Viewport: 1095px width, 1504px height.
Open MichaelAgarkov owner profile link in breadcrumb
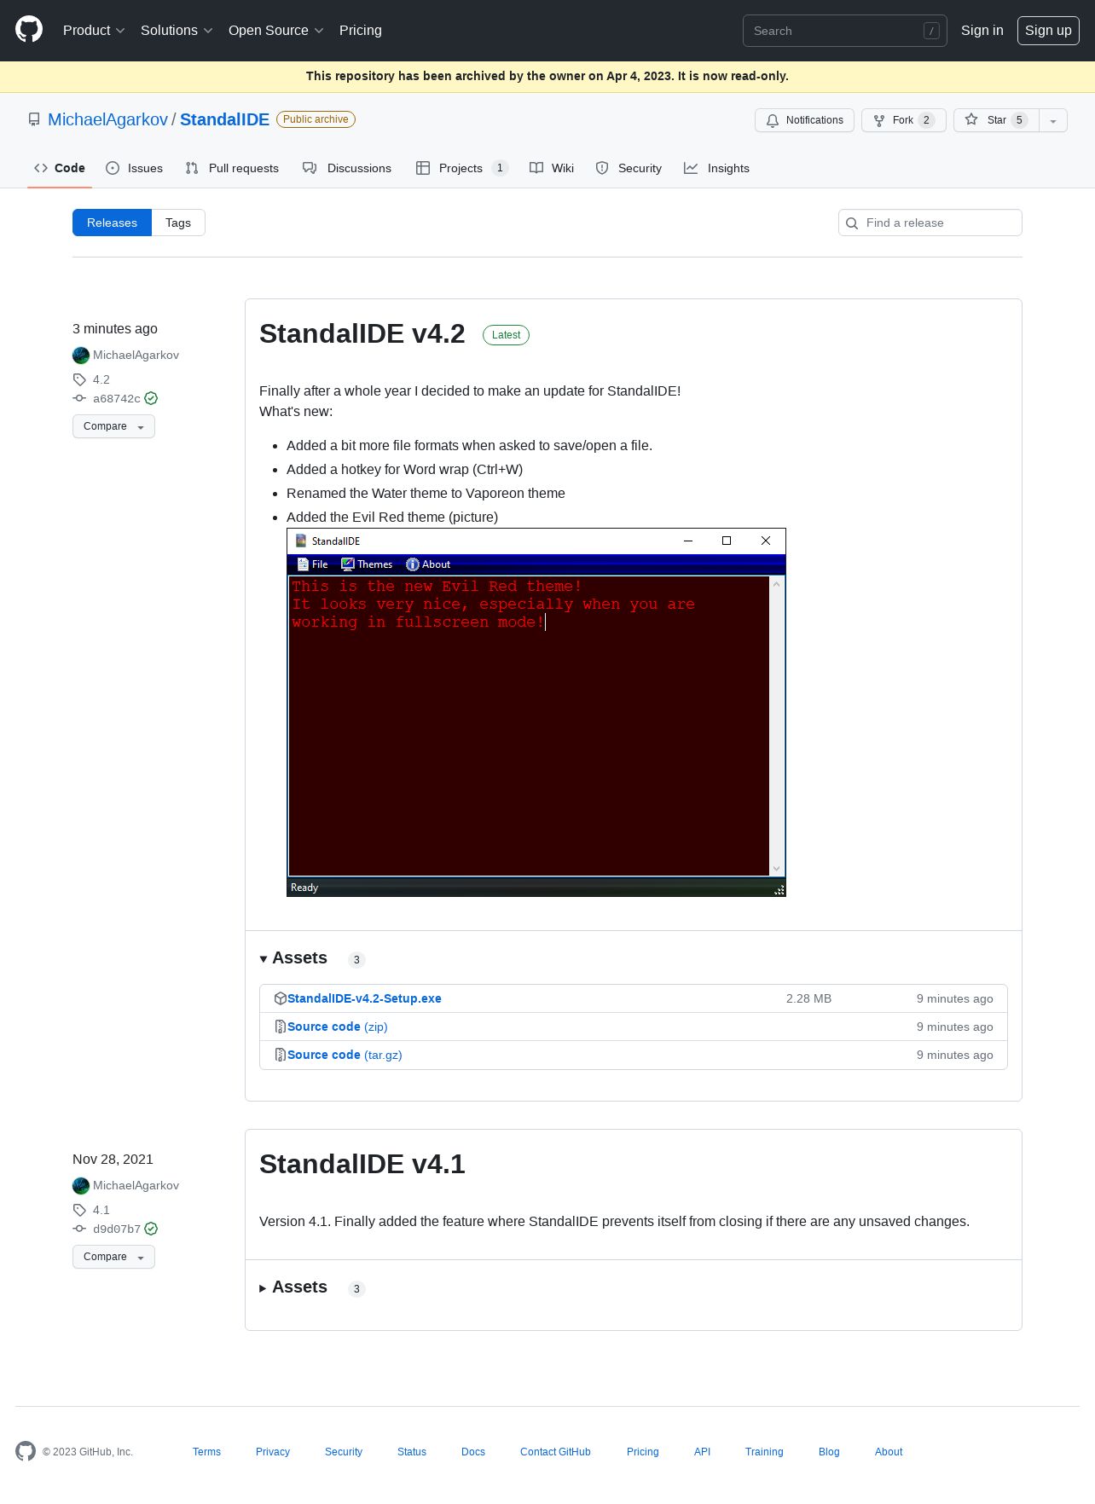tap(107, 119)
